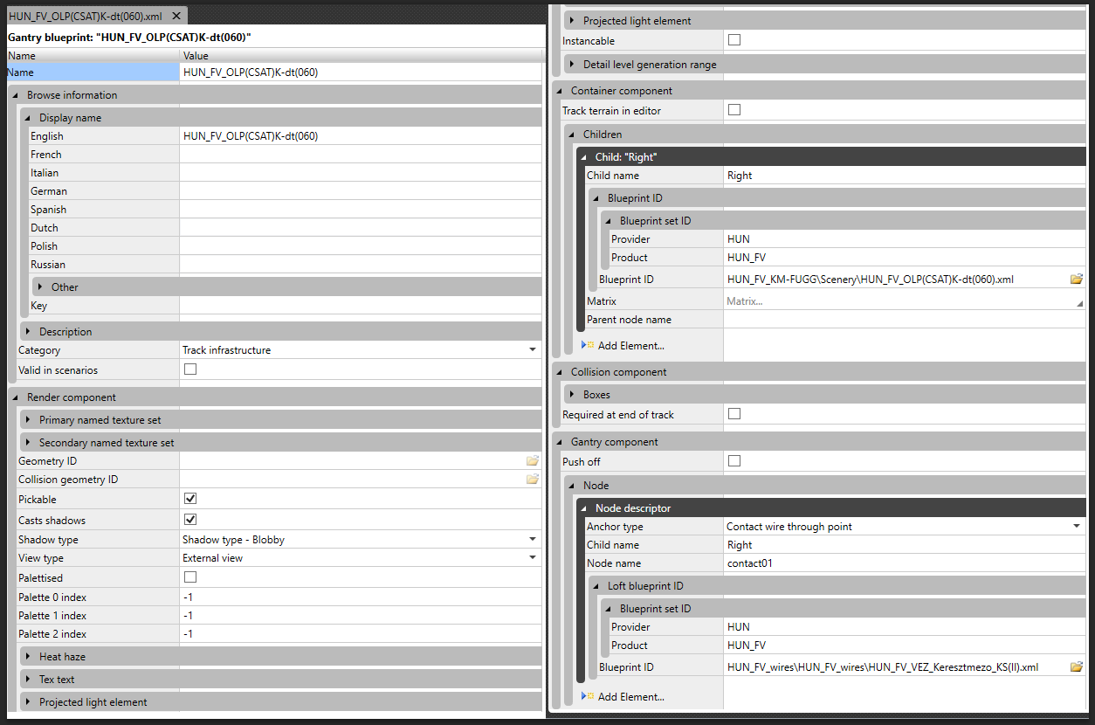Viewport: 1095px width, 725px height.
Task: Open the Category dropdown
Action: [x=533, y=350]
